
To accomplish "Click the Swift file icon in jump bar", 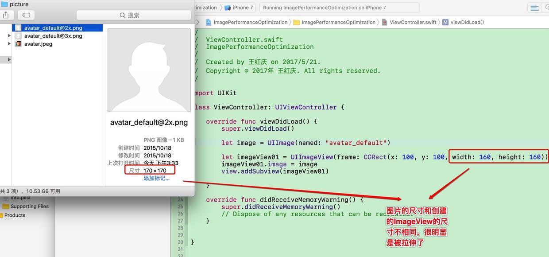I will [384, 22].
